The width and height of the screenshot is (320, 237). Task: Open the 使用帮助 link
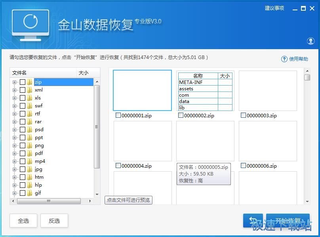coord(298,59)
